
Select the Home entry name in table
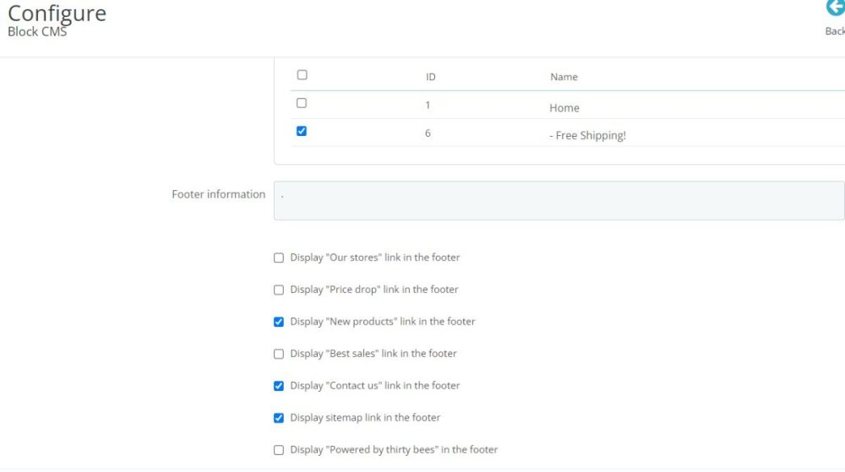tap(564, 108)
